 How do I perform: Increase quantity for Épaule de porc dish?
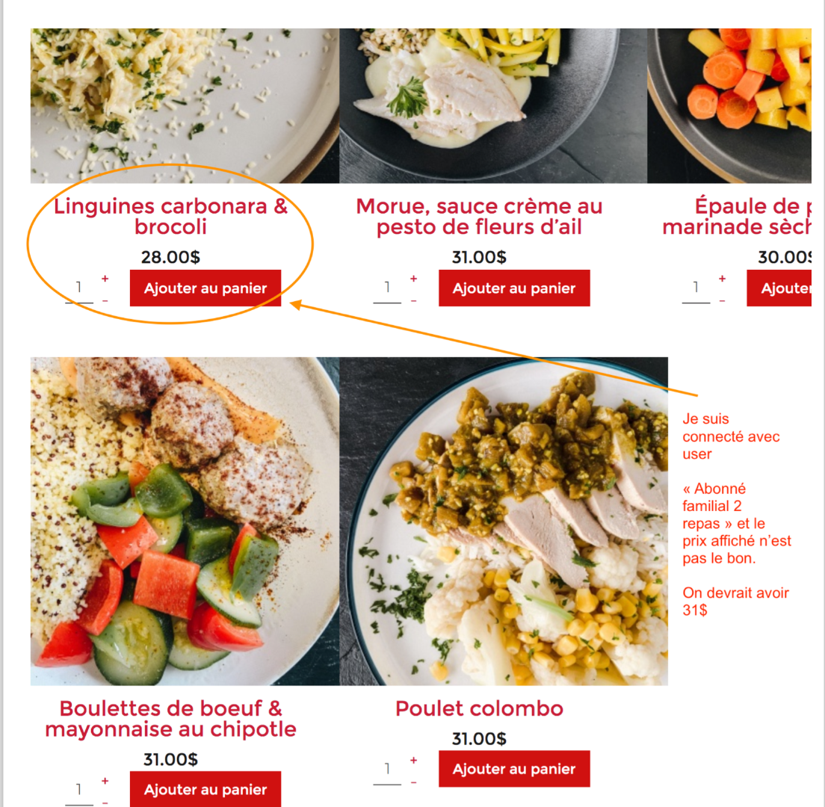coord(723,278)
